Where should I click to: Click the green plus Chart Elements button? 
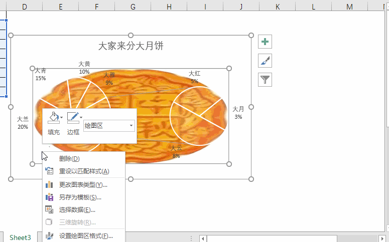tap(265, 42)
